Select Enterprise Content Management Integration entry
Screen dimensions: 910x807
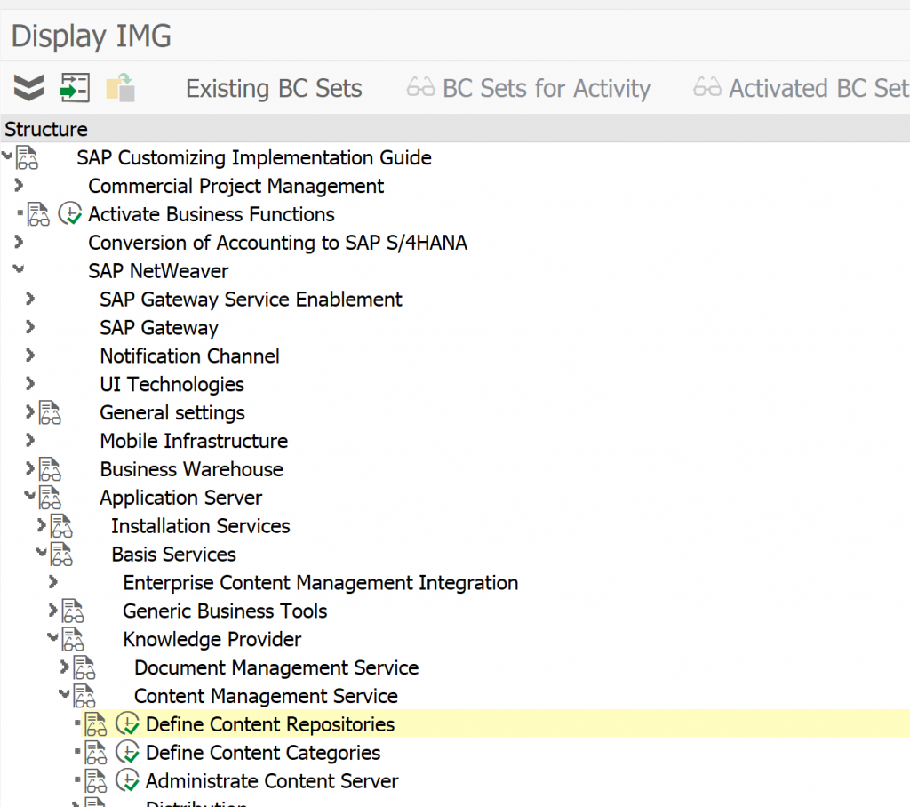[320, 583]
